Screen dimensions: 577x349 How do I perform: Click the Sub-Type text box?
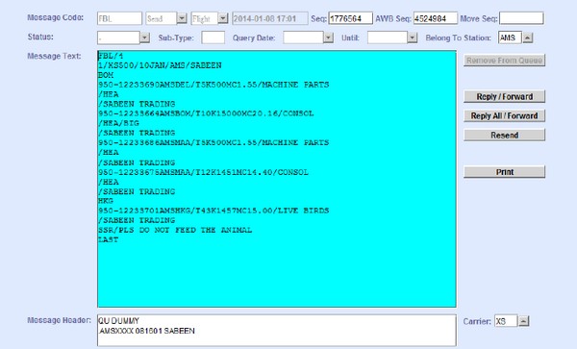[x=213, y=37]
